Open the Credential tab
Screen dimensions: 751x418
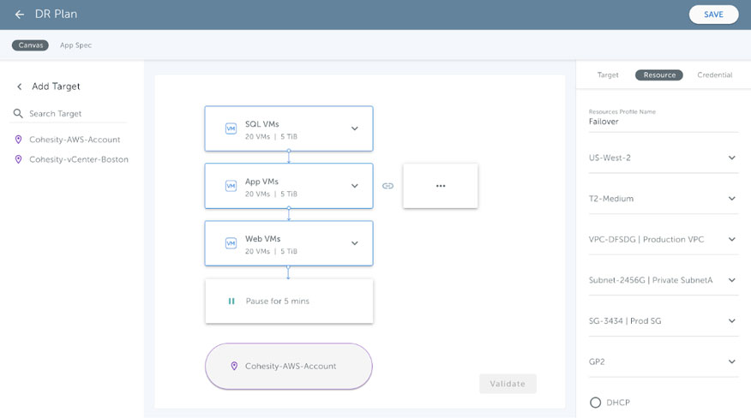pos(714,75)
